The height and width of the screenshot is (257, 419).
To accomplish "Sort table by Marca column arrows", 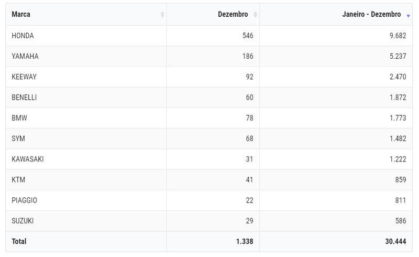I will click(x=162, y=15).
